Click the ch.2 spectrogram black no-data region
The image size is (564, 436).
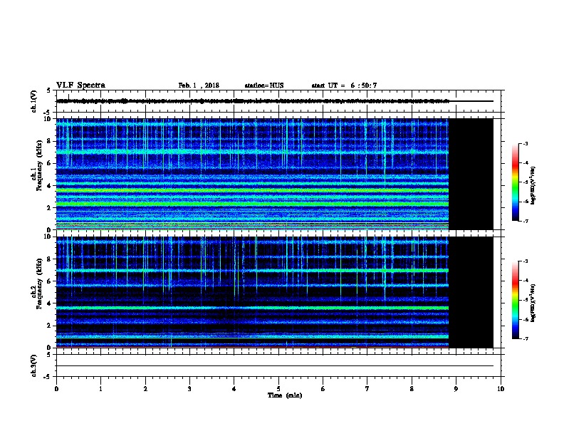coord(471,292)
